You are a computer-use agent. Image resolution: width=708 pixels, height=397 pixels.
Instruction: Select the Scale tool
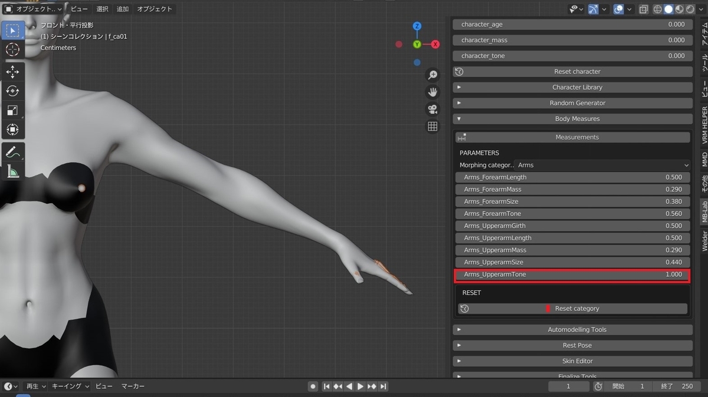pyautogui.click(x=12, y=110)
